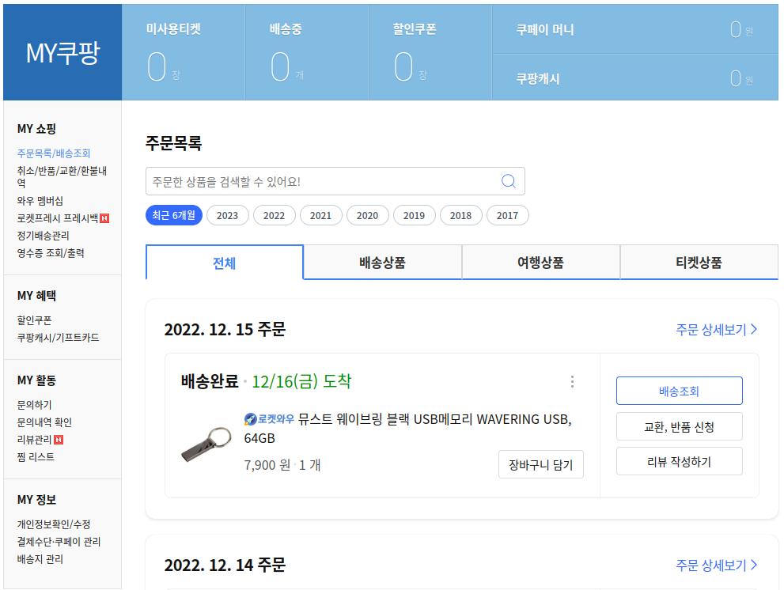This screenshot has height=590, width=784.
Task: Click the MY쿠팡 logo banner
Action: point(62,52)
